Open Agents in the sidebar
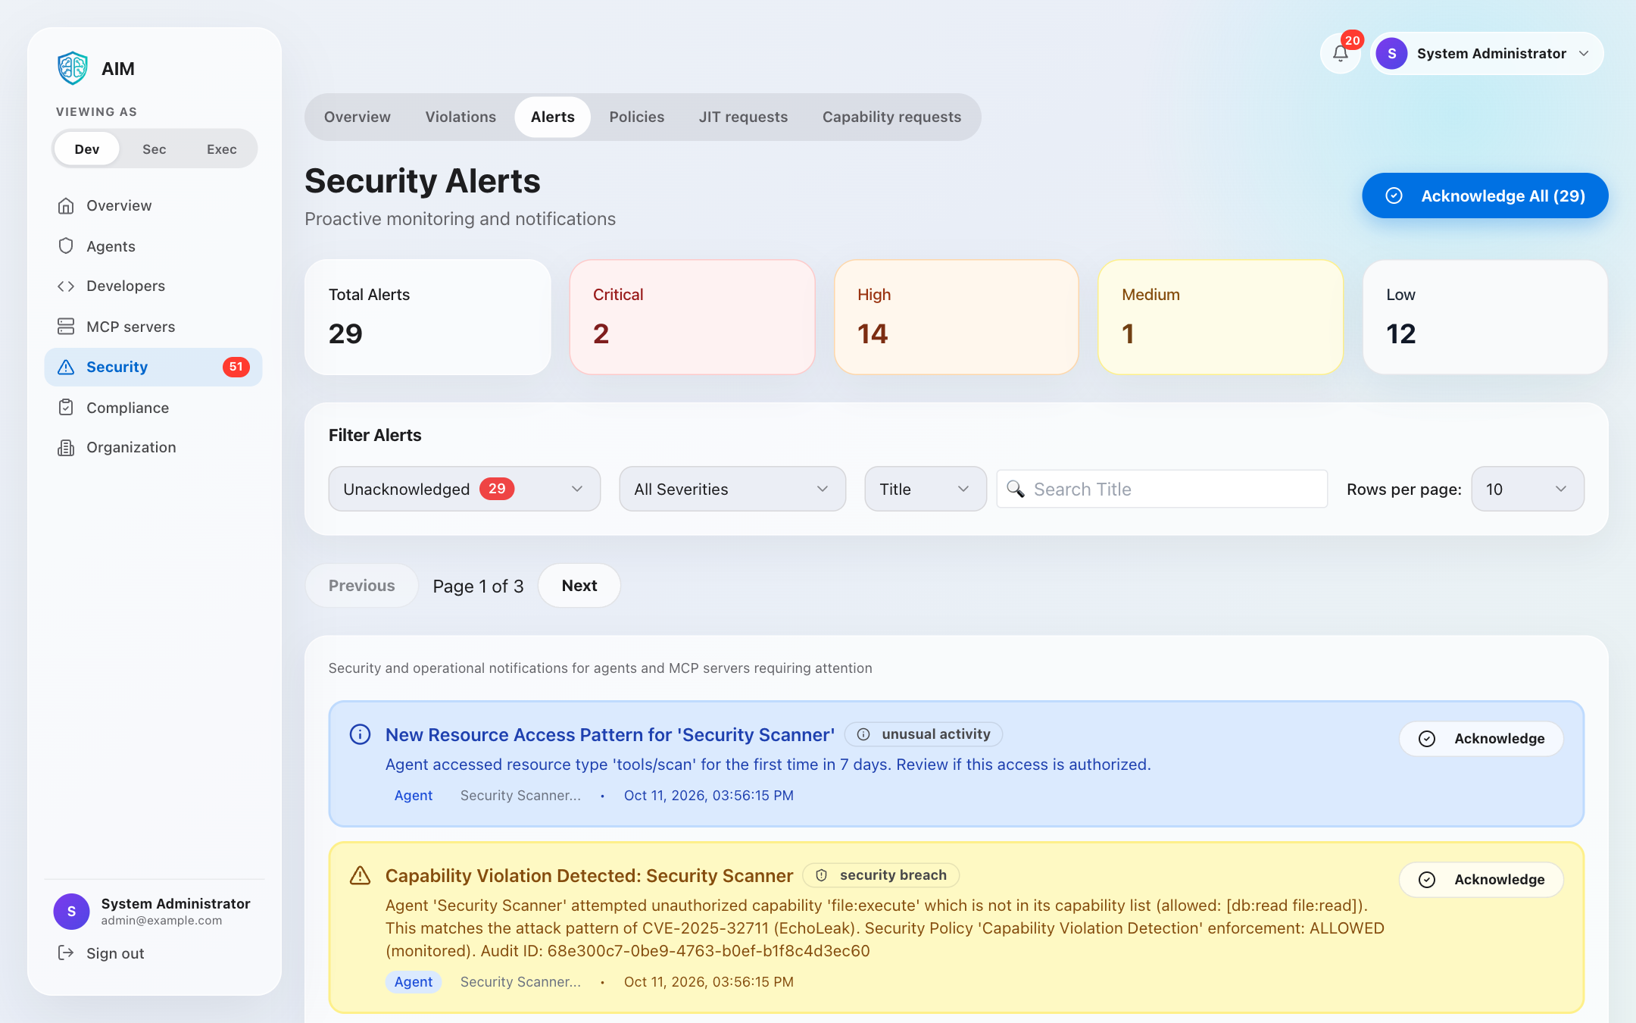Screen dimensions: 1636x1023 coord(154,246)
